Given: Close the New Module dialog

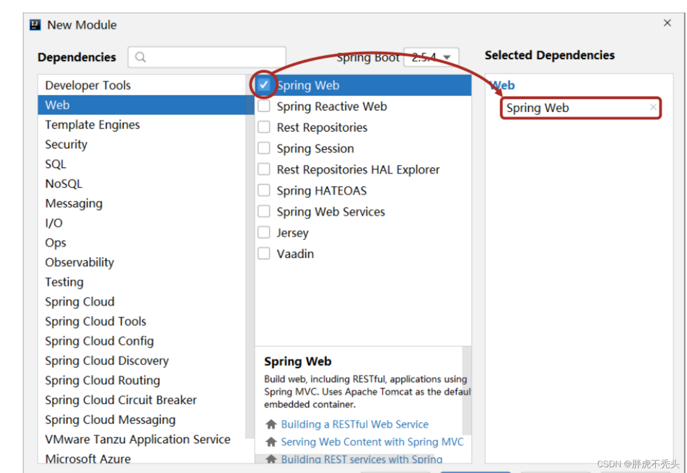Looking at the screenshot, I should tap(667, 23).
